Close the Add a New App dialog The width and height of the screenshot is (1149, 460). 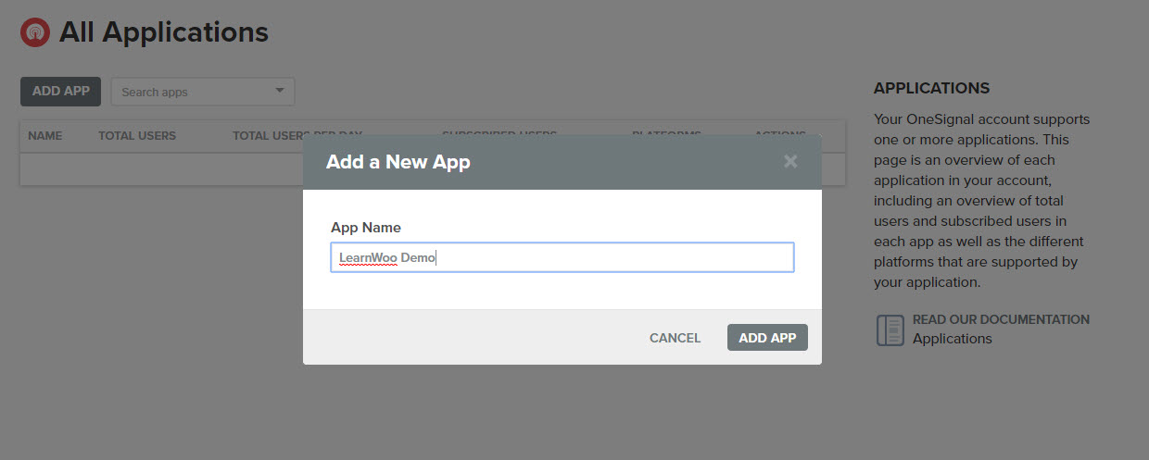coord(789,162)
